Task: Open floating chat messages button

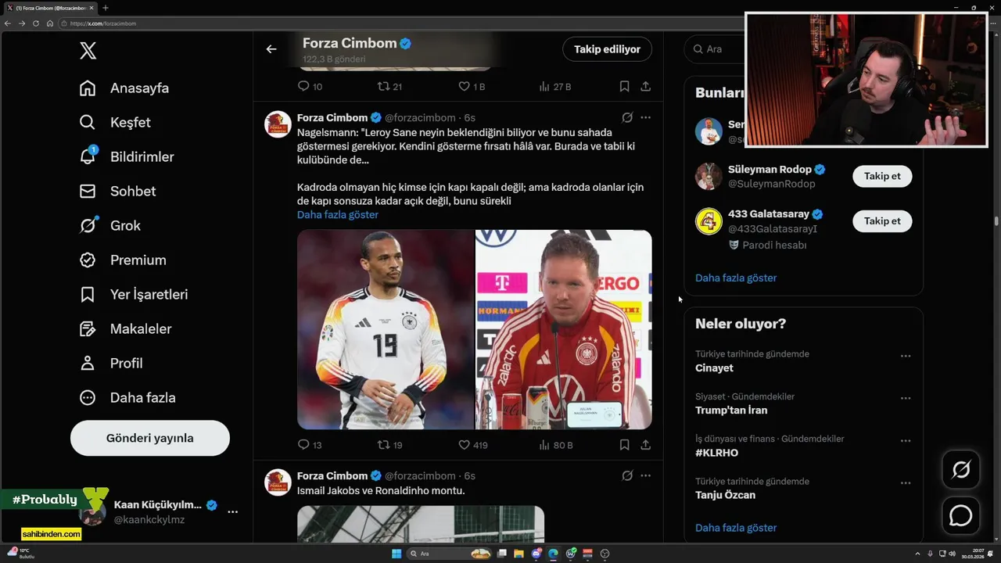Action: [960, 516]
